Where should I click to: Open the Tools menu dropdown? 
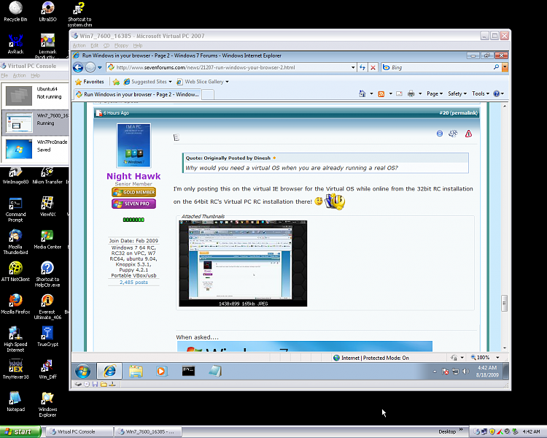(481, 93)
